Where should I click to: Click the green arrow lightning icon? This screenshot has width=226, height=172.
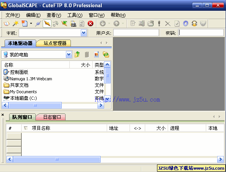(64, 24)
